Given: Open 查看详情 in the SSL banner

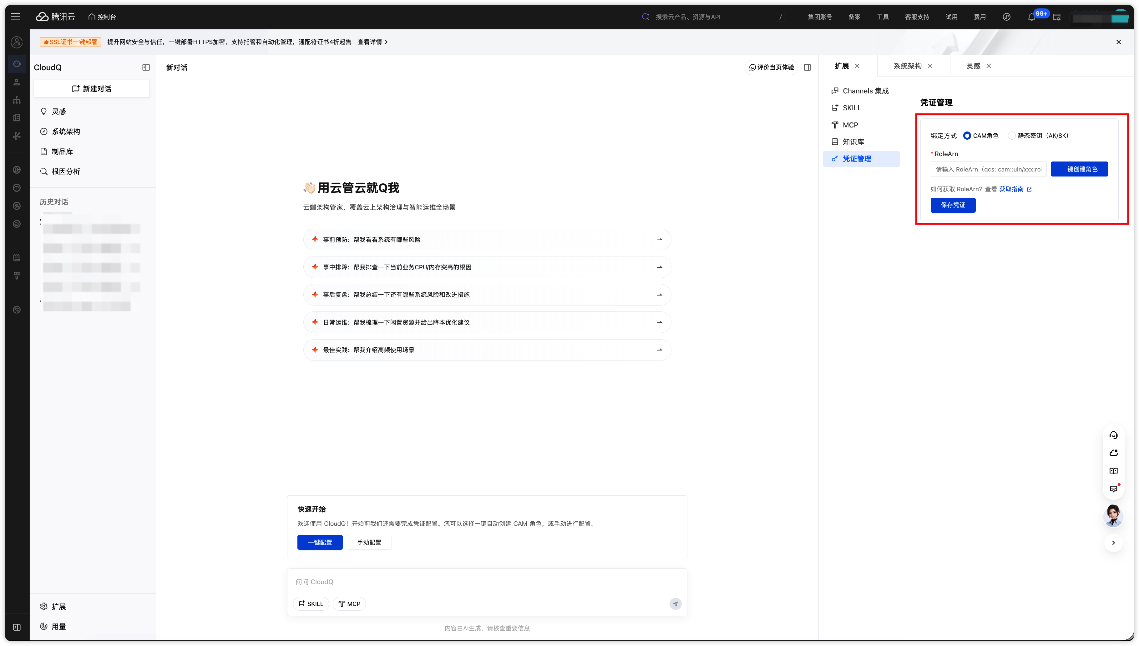Looking at the screenshot, I should click(372, 42).
